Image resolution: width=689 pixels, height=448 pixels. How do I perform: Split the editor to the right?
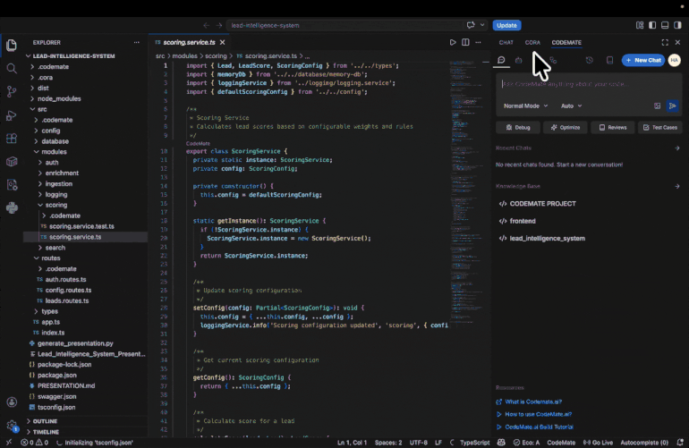(x=465, y=43)
